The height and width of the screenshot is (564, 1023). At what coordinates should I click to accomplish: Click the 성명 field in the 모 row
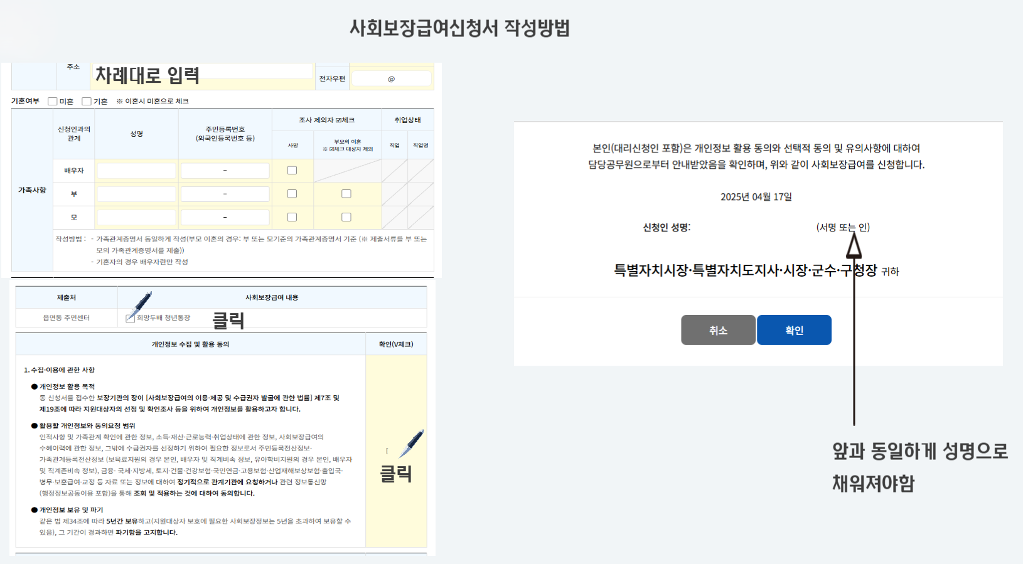(136, 217)
